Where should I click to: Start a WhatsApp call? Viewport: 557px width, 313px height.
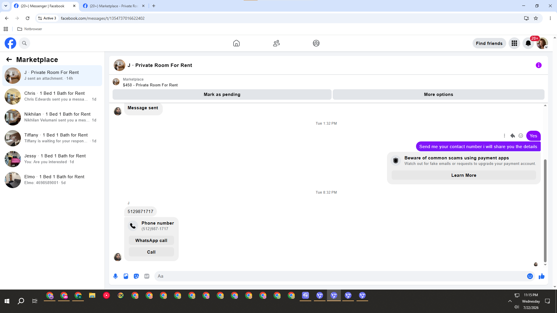151,241
